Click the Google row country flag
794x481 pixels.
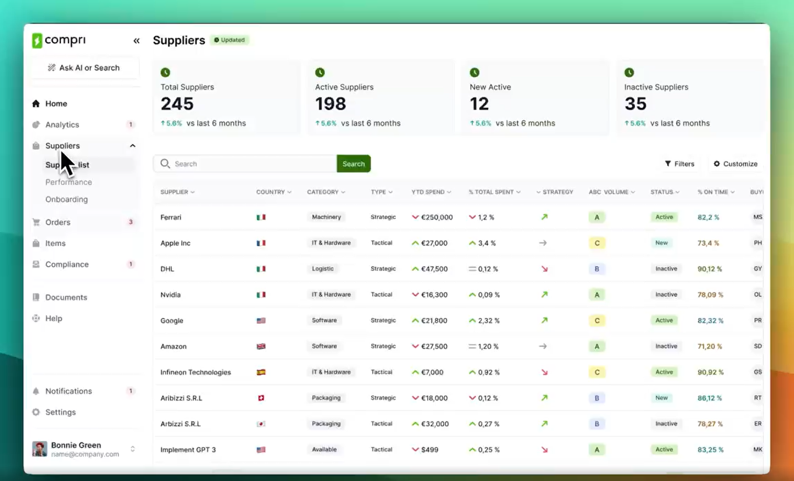(261, 321)
